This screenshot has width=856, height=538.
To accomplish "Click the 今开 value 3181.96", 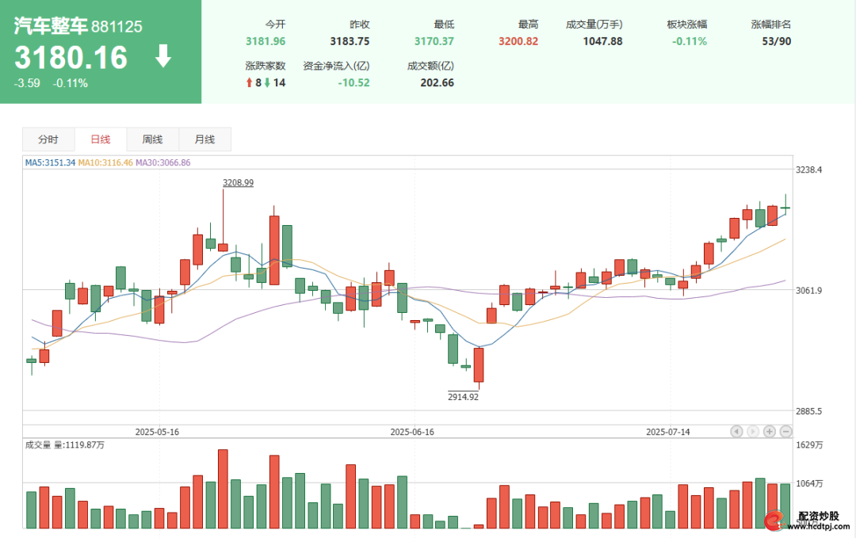I will [266, 41].
